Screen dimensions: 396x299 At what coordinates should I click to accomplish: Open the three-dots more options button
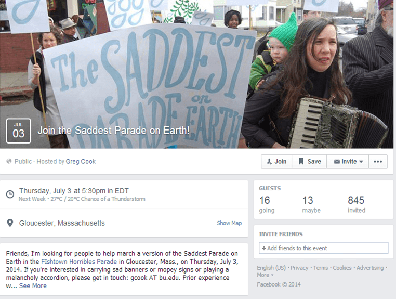[x=378, y=162]
